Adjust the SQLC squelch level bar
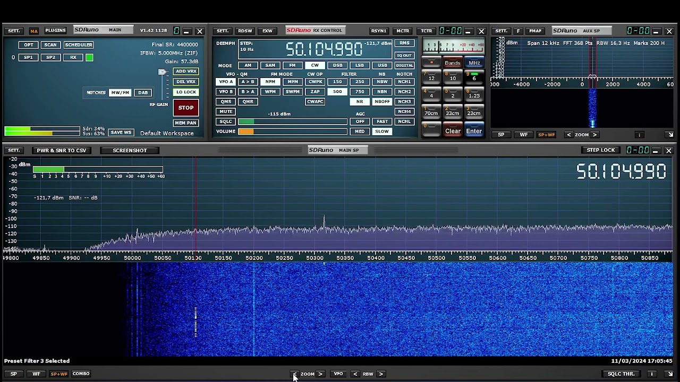 (x=293, y=121)
